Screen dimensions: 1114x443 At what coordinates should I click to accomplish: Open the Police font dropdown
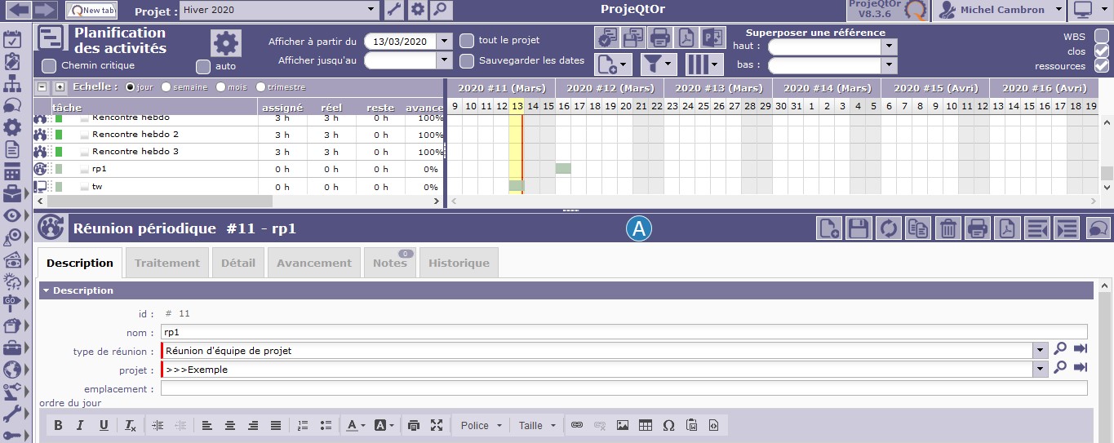tap(479, 425)
